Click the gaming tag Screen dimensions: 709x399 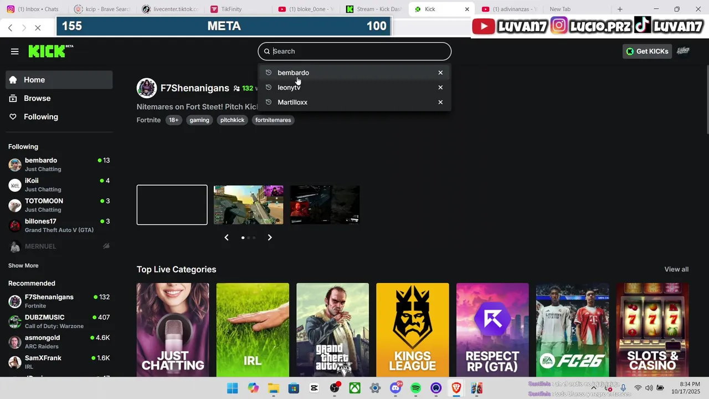[199, 120]
